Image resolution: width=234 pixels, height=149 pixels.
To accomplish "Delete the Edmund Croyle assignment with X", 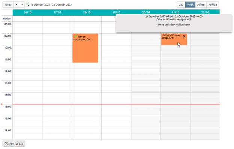I will click(x=184, y=36).
